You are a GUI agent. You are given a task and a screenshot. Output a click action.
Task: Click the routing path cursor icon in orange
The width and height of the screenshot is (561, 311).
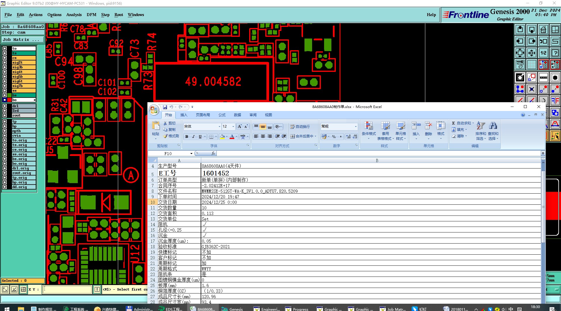(555, 136)
